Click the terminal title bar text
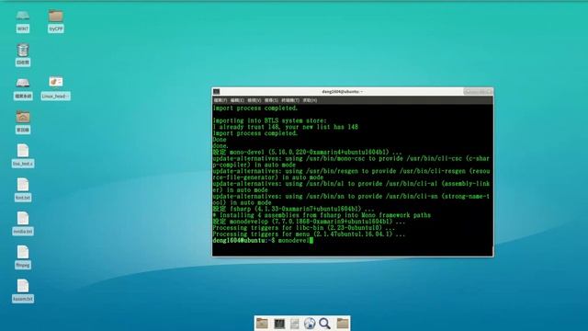588x331 pixels. pyautogui.click(x=342, y=92)
